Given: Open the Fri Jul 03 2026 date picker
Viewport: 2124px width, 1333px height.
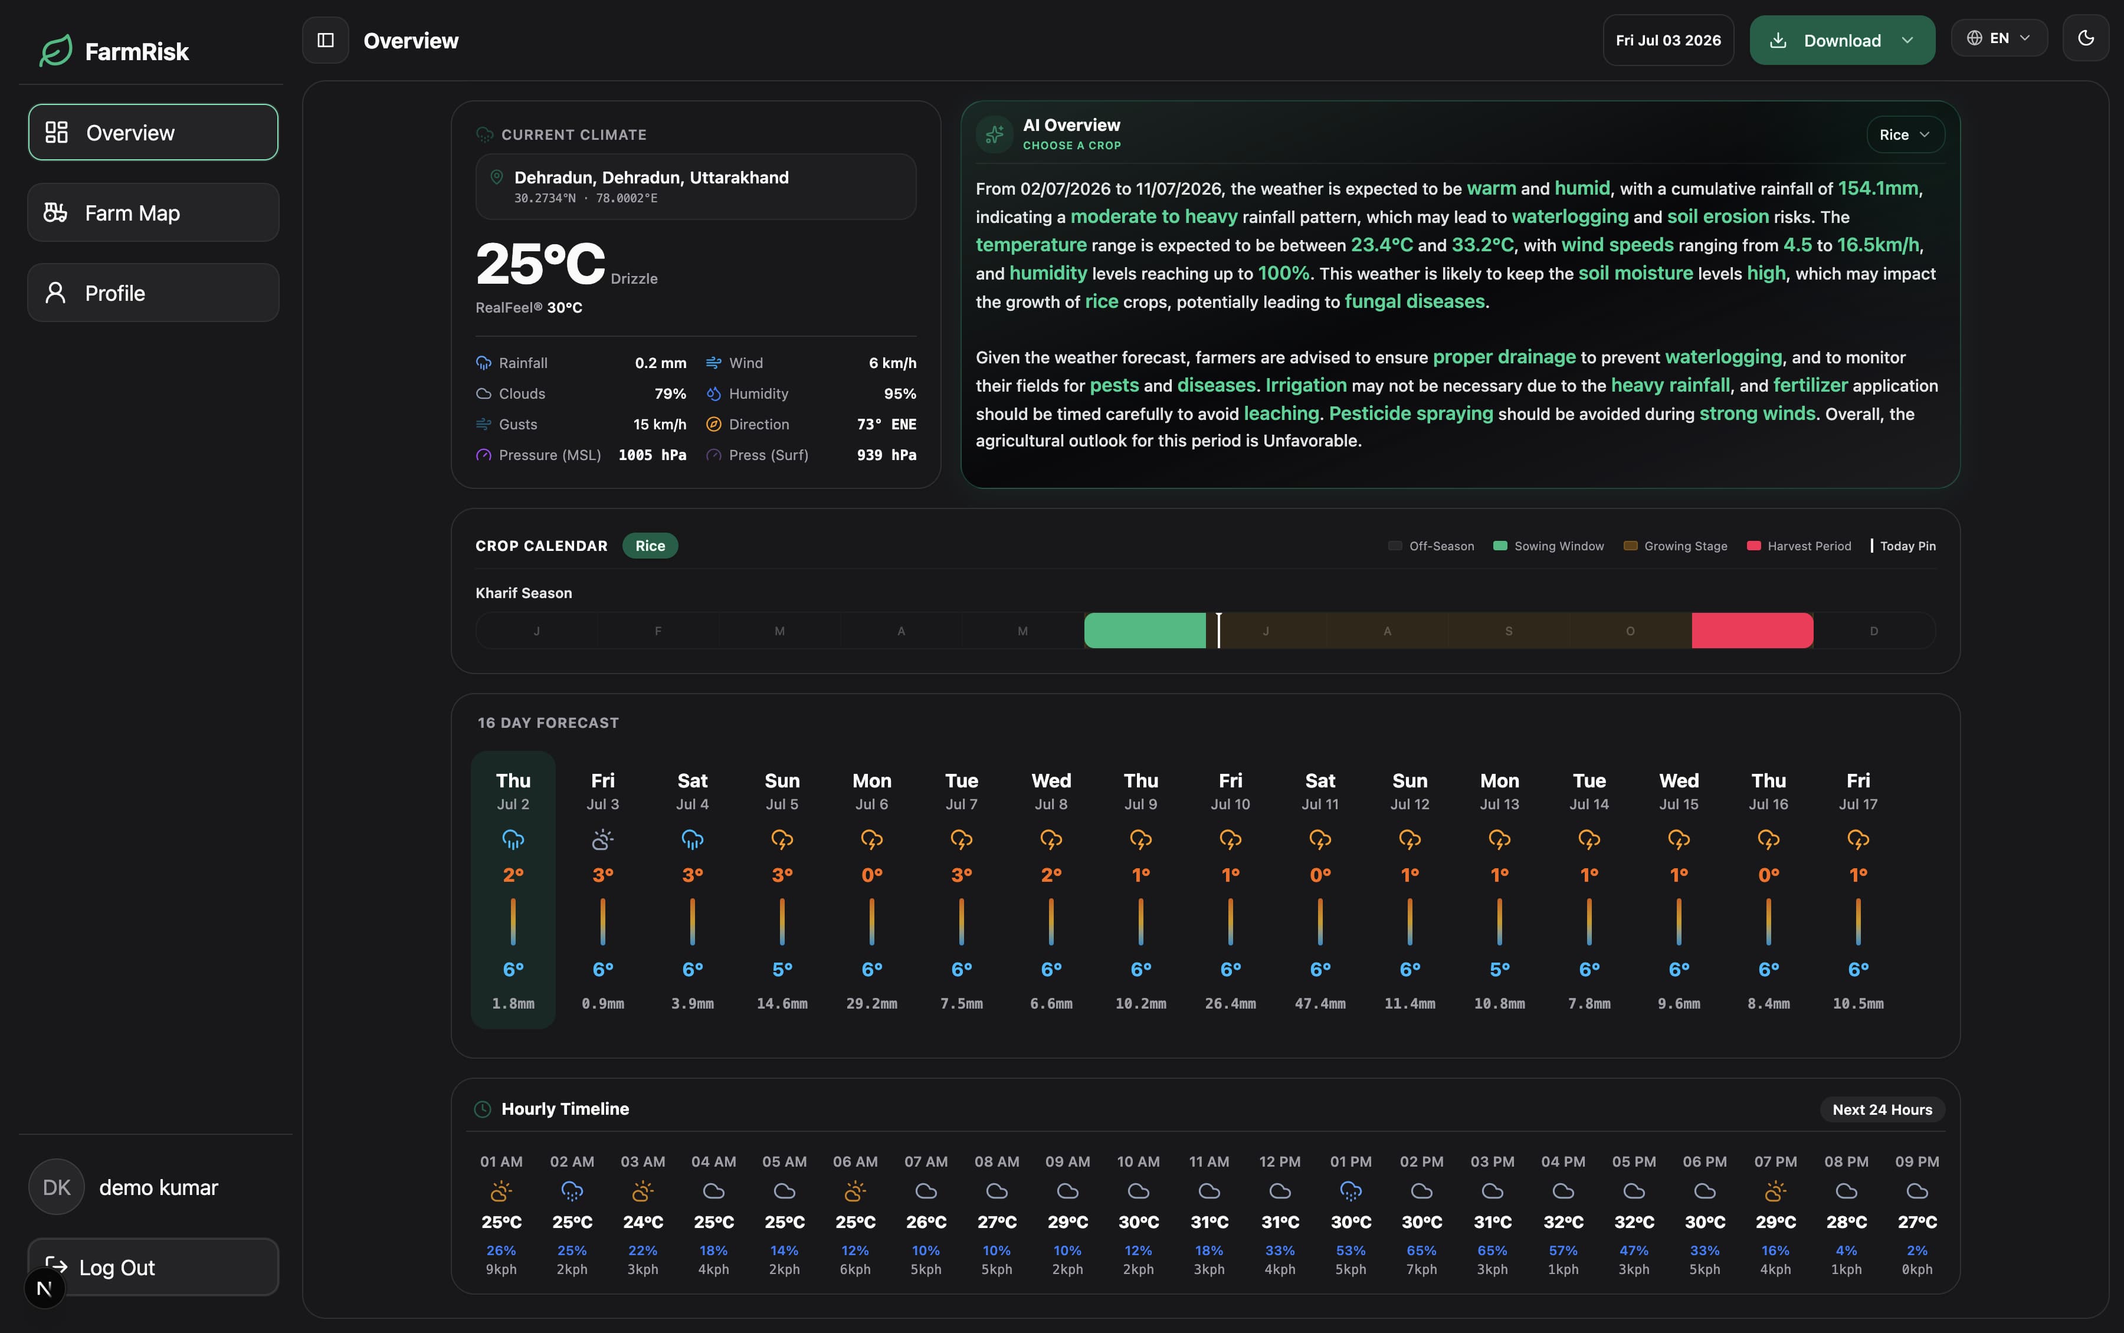Looking at the screenshot, I should [1668, 41].
